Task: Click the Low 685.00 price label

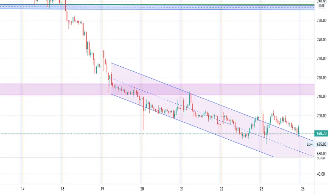Action: [317, 144]
